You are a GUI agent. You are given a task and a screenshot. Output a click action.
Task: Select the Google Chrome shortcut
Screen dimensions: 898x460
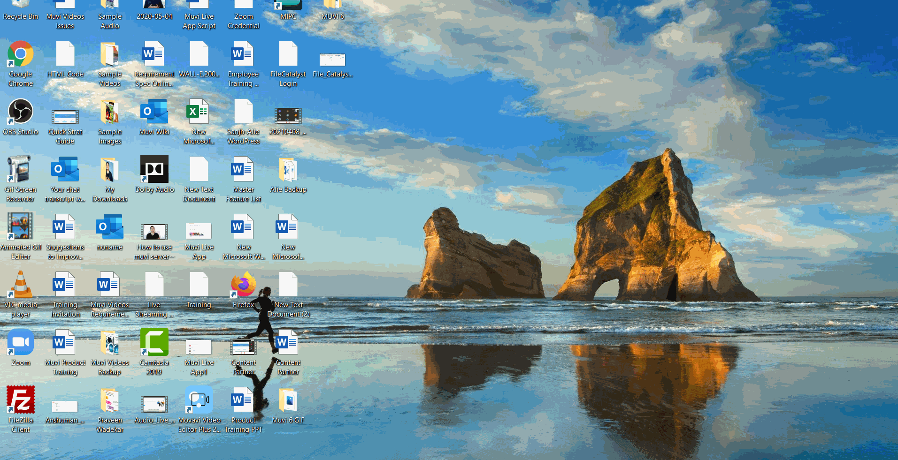(21, 64)
